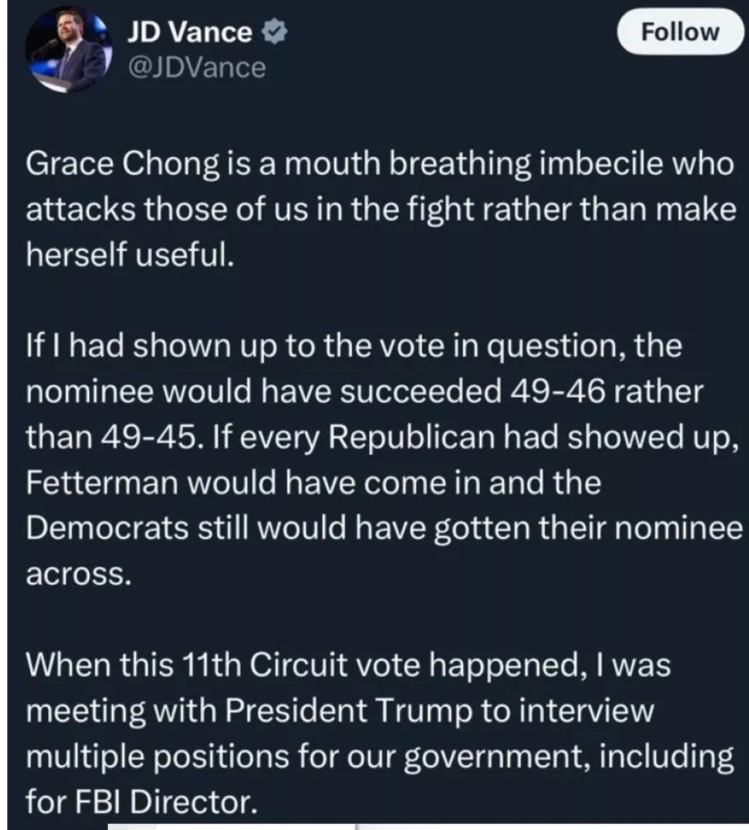
Task: Click the blue verified checkmark badge
Action: pyautogui.click(x=274, y=32)
